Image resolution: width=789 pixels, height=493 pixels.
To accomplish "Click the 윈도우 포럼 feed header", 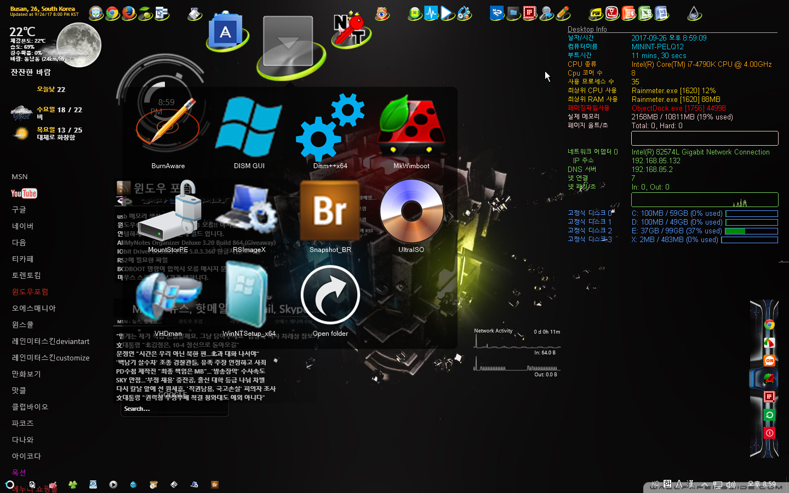I will click(155, 188).
